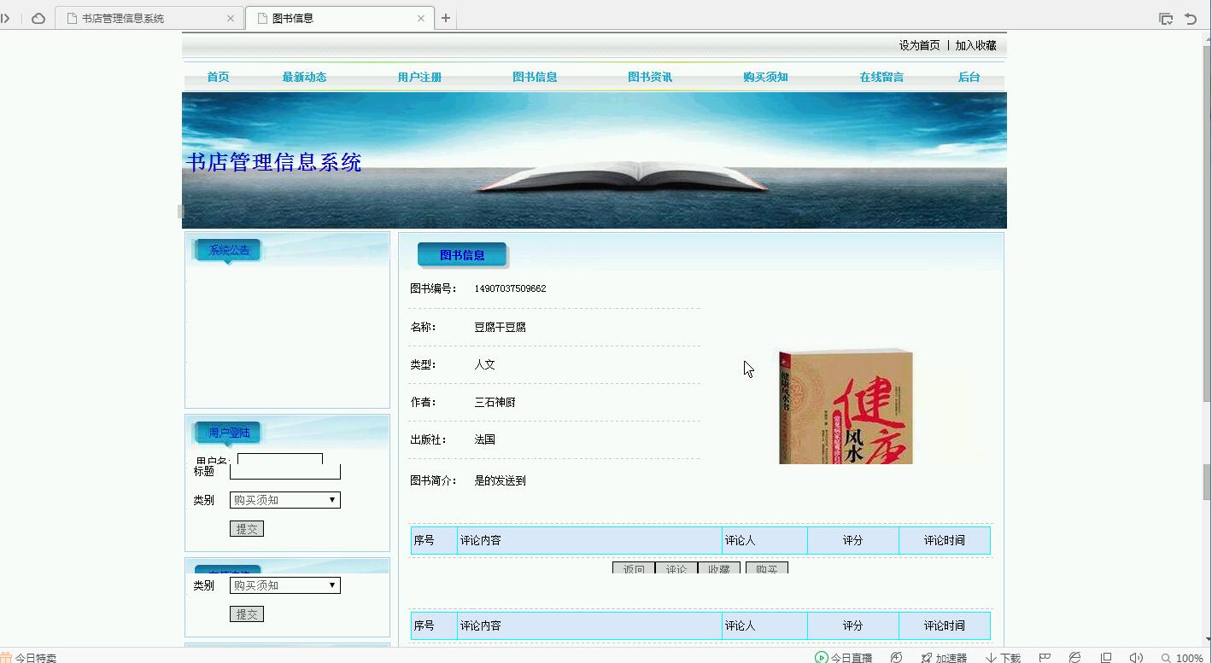This screenshot has height=663, width=1212.
Task: Open 今日特卖 in the status bar
Action: [x=29, y=658]
